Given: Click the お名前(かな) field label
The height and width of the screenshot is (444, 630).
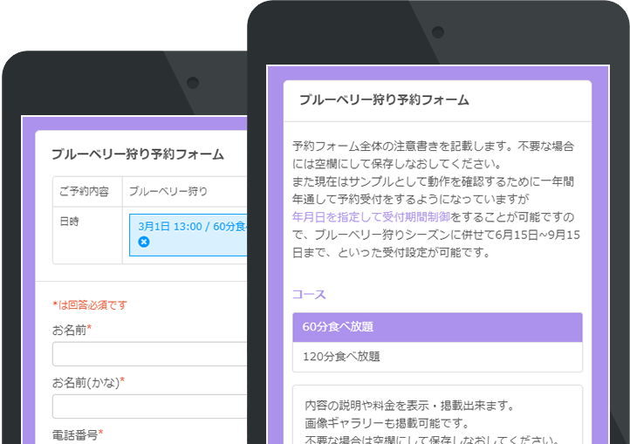Looking at the screenshot, I should [87, 381].
